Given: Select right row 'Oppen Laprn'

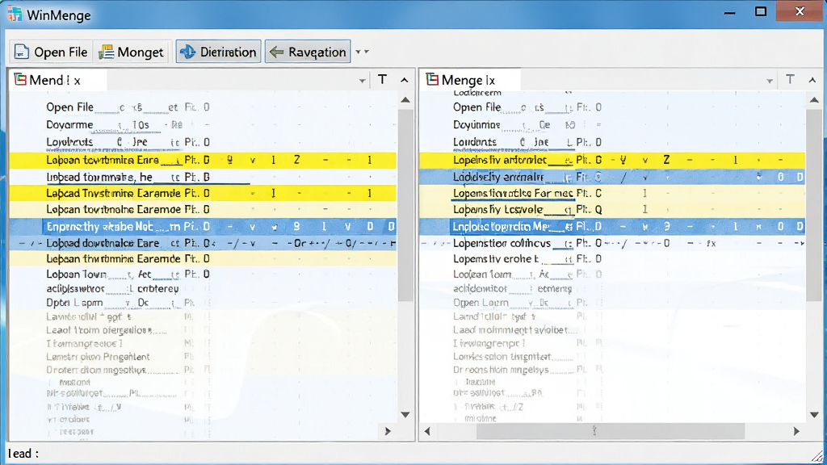Looking at the screenshot, I should (613, 303).
